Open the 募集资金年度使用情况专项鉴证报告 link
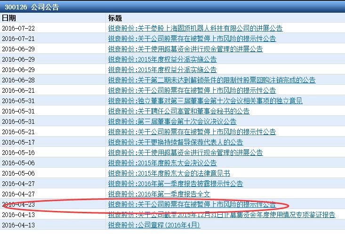Viewport: 345px width, 234px height. [222, 215]
